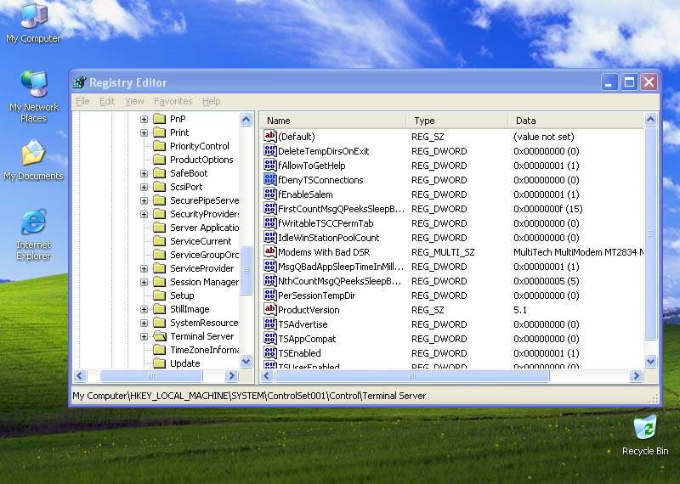Select the TSAppCompat DWORD icon
Screen dimensions: 680x484
[x=269, y=339]
